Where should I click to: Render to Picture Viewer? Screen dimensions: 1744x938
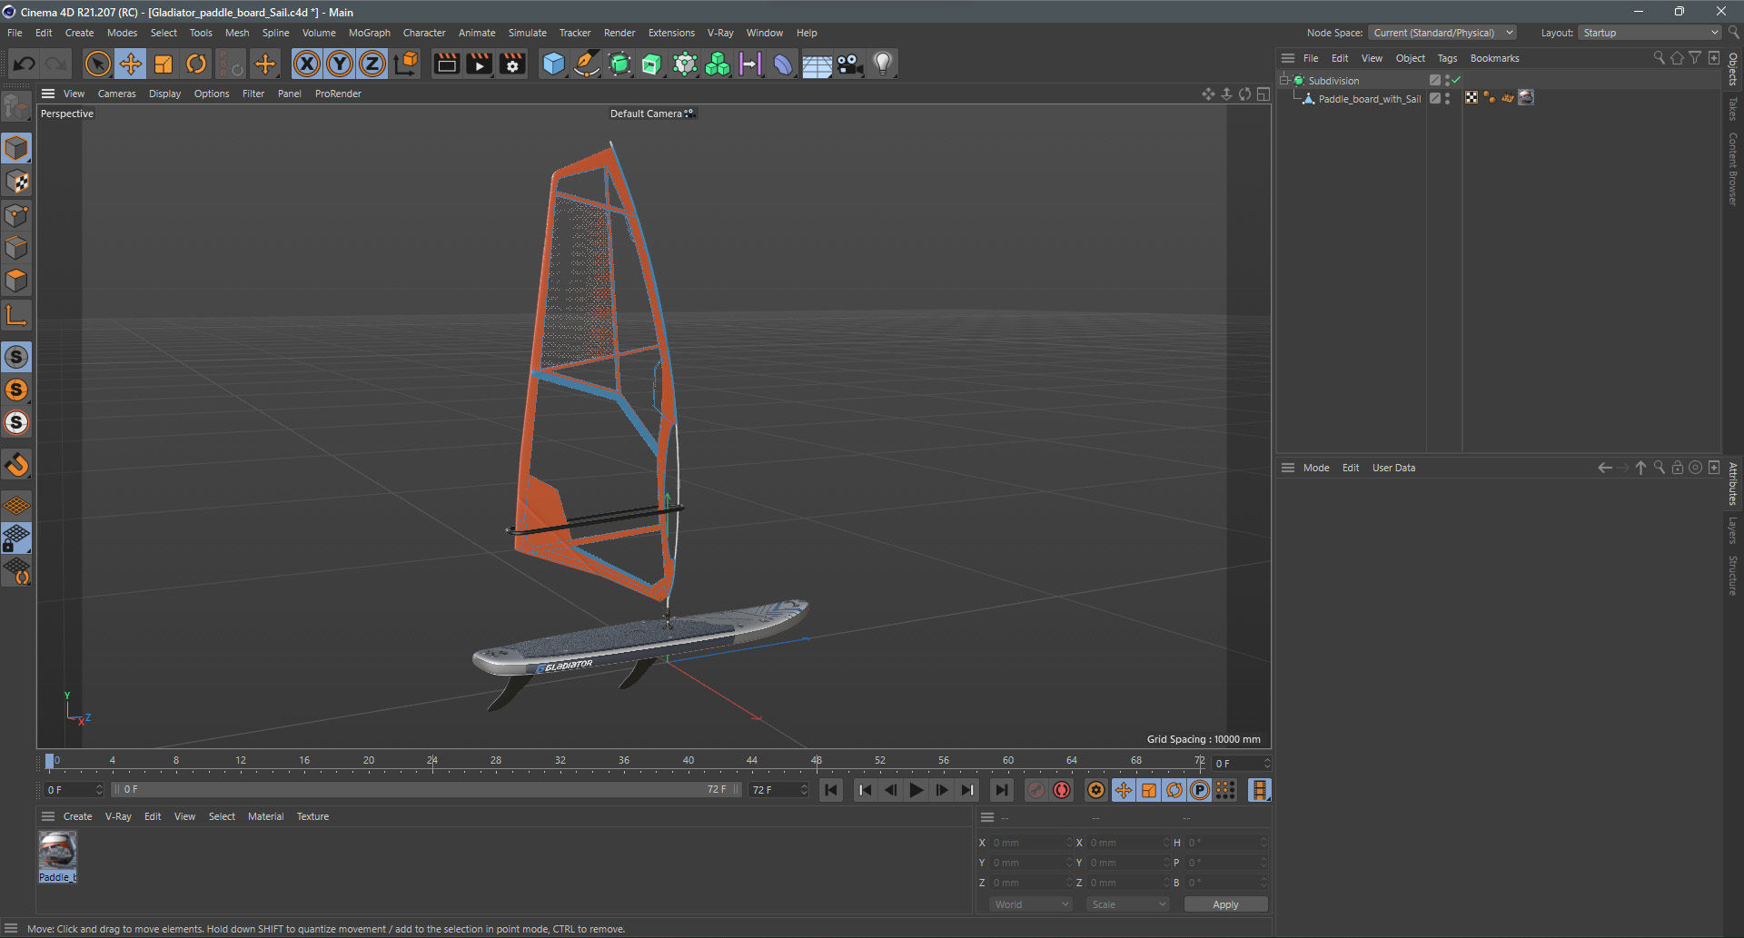pos(479,64)
